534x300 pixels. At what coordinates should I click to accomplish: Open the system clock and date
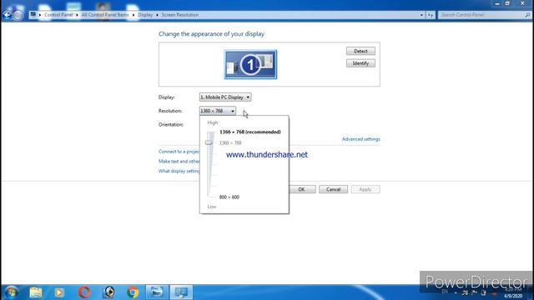(x=513, y=292)
